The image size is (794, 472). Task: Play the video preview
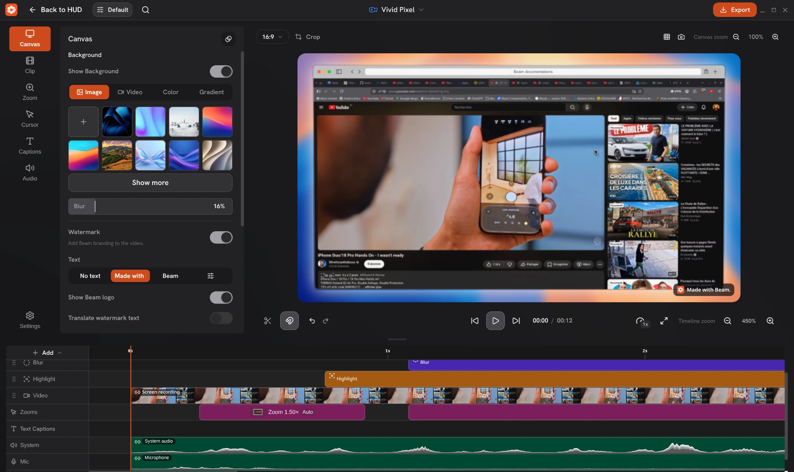pyautogui.click(x=495, y=321)
